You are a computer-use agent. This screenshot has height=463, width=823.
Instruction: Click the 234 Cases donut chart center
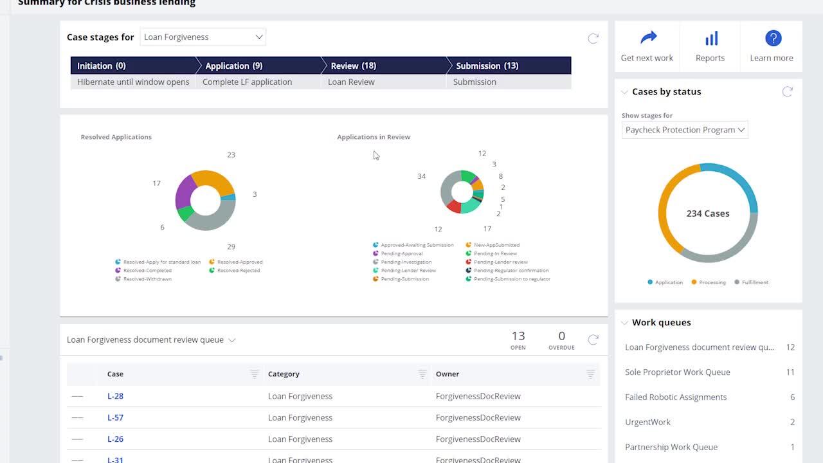707,213
